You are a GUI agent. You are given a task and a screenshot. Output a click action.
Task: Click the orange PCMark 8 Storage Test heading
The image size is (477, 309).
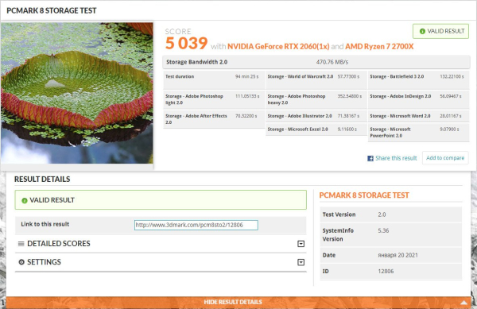[364, 195]
